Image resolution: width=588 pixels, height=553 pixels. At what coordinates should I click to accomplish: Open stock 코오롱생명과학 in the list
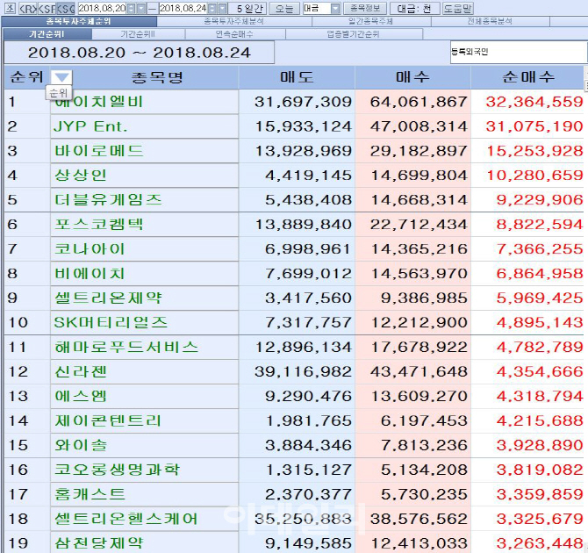click(x=144, y=470)
